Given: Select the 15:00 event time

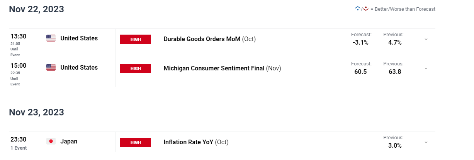Looking at the screenshot, I should click(18, 65).
